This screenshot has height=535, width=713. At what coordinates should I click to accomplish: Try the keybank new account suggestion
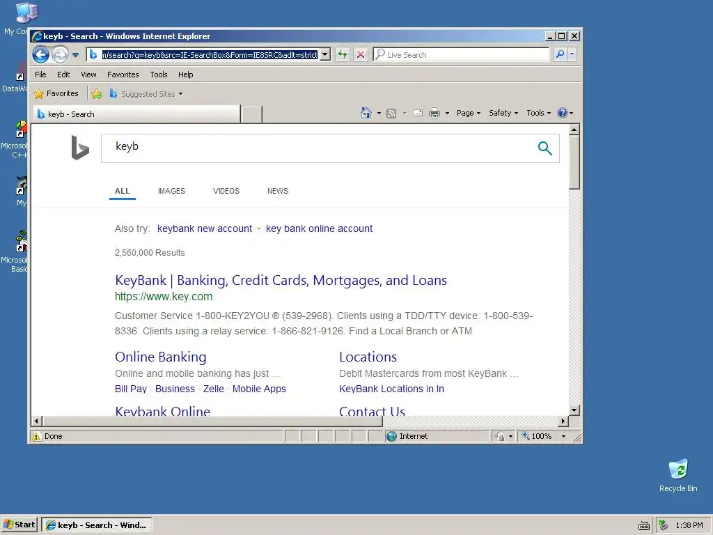205,228
